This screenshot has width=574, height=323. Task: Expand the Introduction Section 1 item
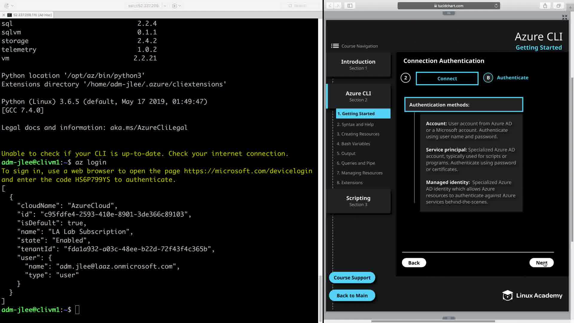click(358, 65)
